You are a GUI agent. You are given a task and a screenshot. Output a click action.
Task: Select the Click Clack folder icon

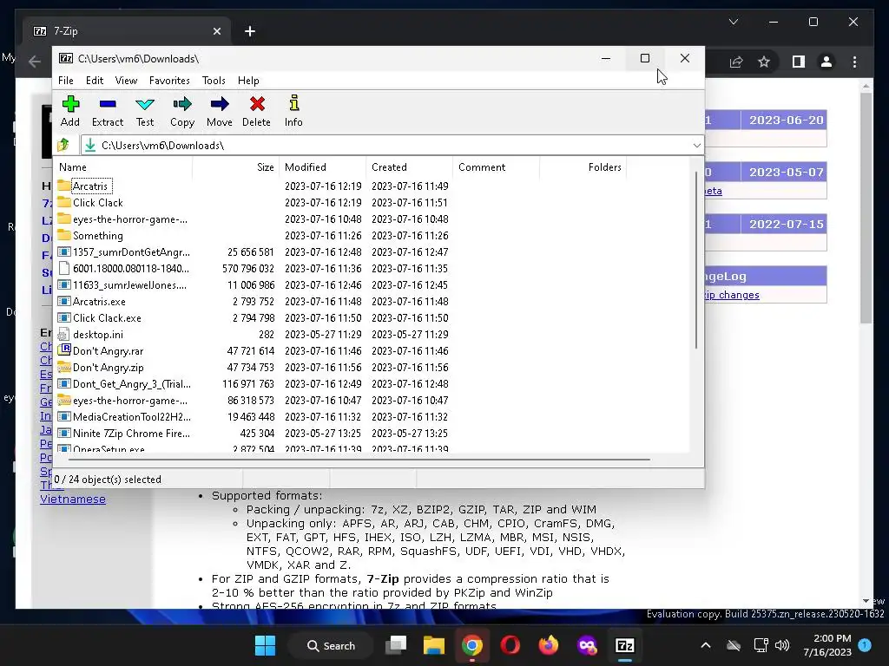[x=63, y=202]
